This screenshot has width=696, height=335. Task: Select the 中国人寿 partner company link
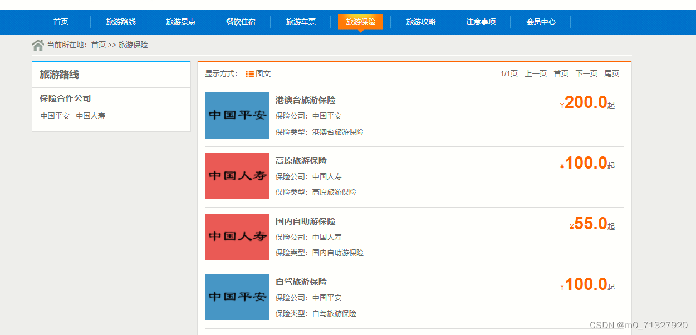coord(90,116)
